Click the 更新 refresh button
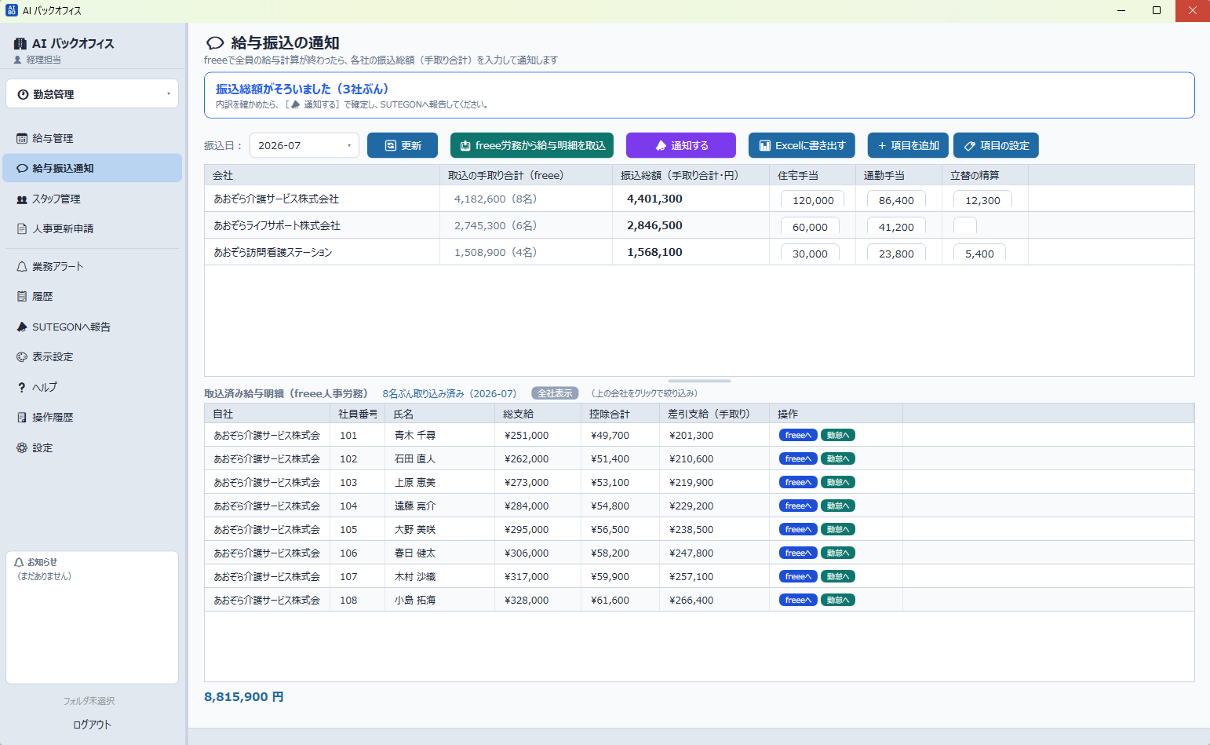 coord(403,145)
